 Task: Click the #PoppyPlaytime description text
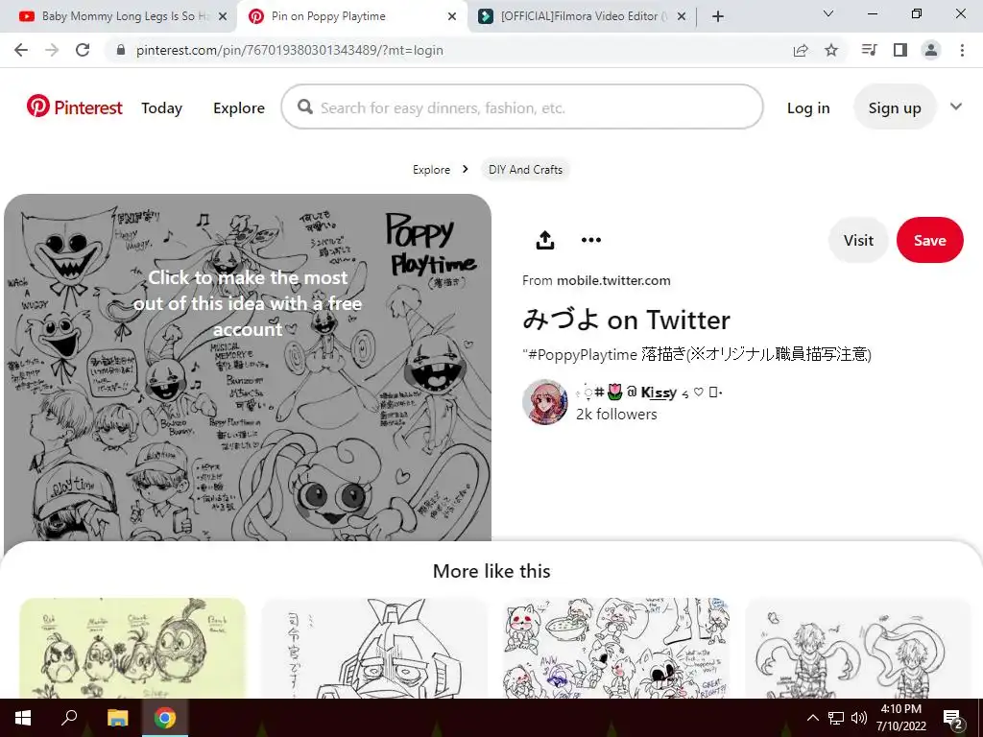coord(697,355)
